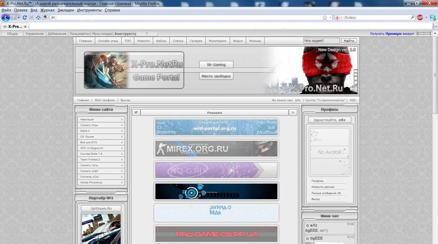Image resolution: width=438 pixels, height=244 pixels.
Task: Click the browser Back arrow button
Action: tap(6, 18)
